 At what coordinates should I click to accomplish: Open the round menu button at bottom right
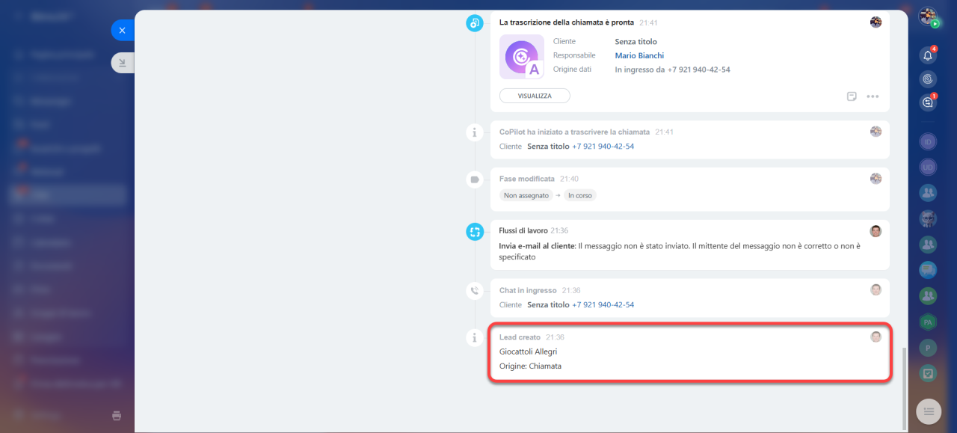[929, 411]
